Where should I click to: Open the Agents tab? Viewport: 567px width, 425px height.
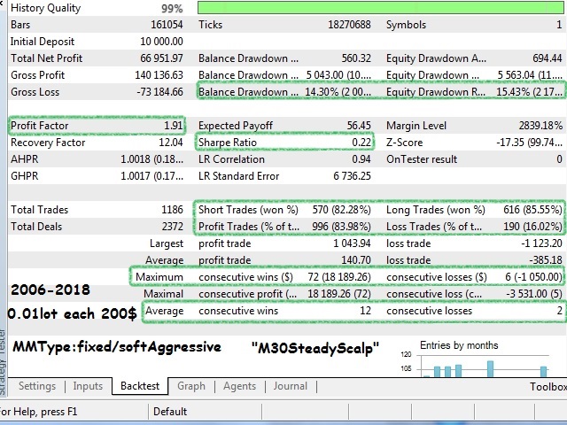(239, 386)
